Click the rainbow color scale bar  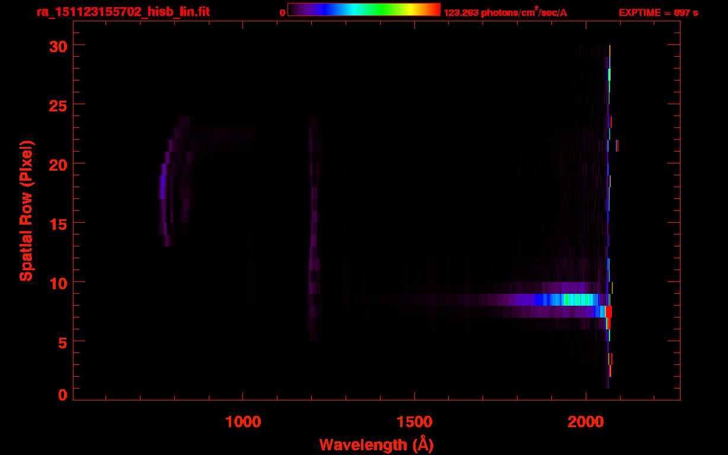[364, 9]
